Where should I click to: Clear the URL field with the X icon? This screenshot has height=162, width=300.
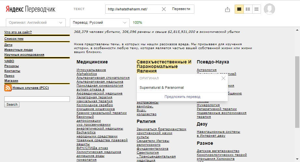[164, 9]
